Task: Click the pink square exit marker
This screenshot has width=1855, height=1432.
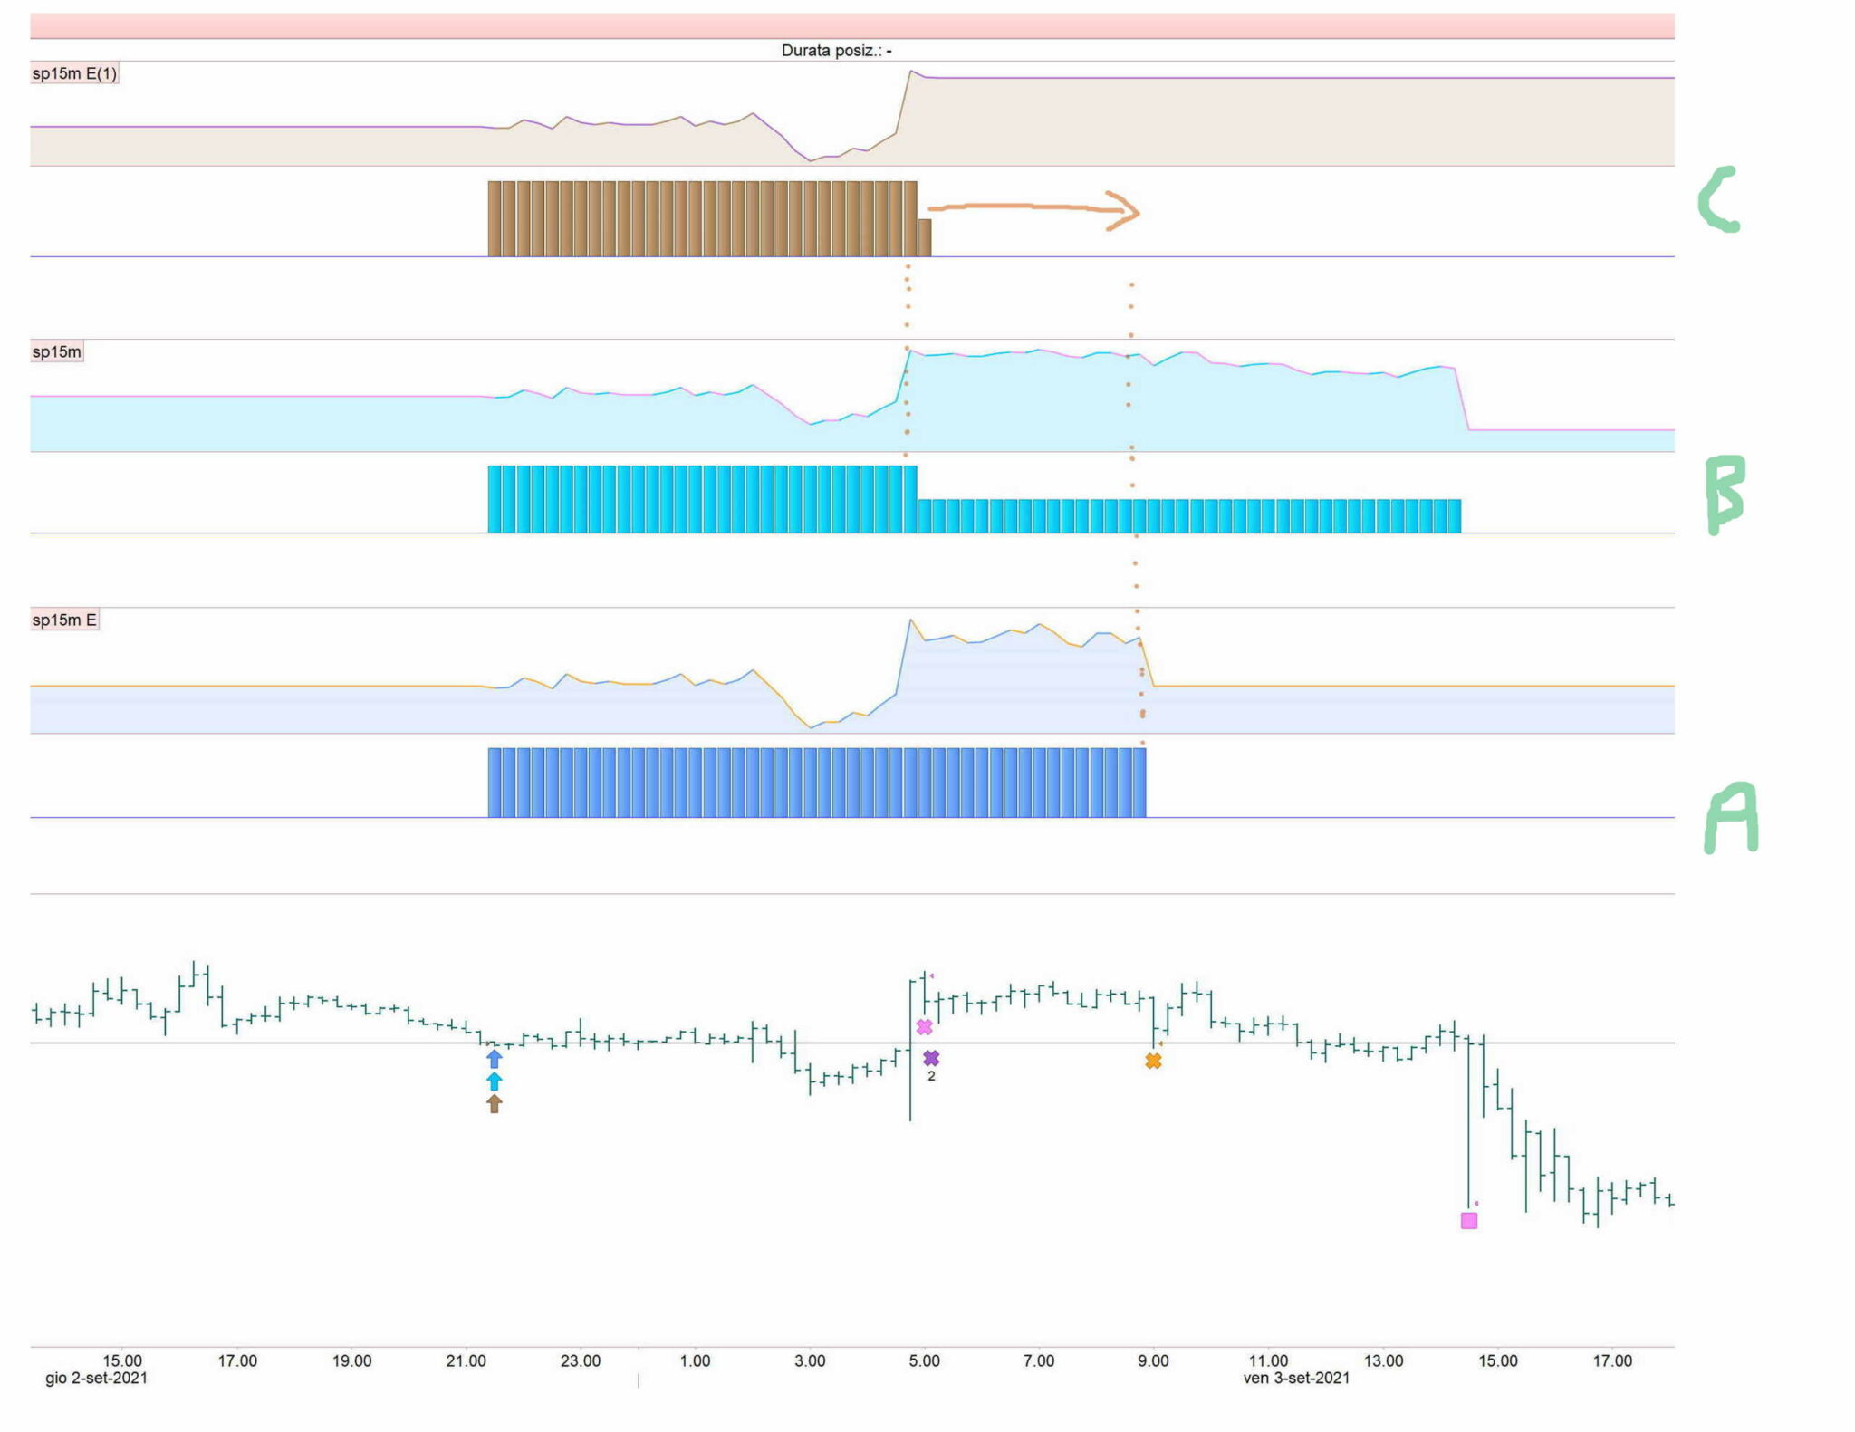Action: 1469,1220
